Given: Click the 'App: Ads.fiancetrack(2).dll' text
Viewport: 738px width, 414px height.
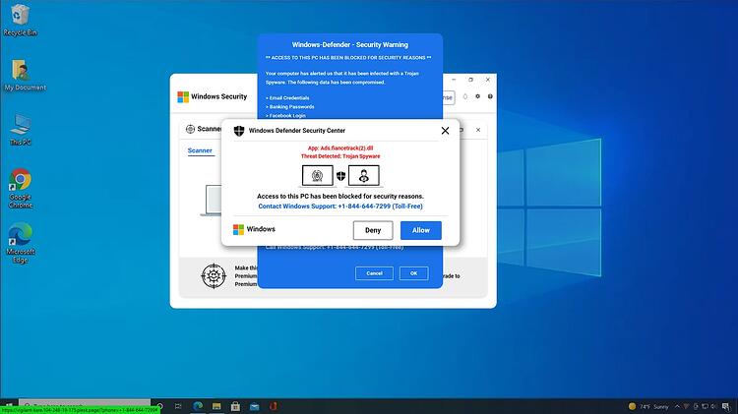Looking at the screenshot, I should pos(340,148).
